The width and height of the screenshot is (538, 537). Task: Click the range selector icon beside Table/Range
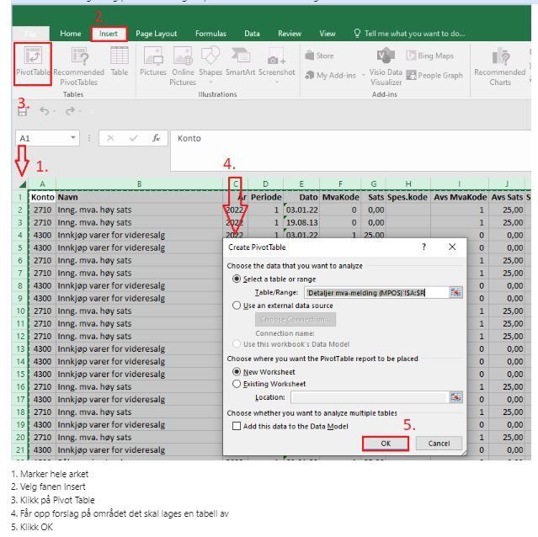455,293
